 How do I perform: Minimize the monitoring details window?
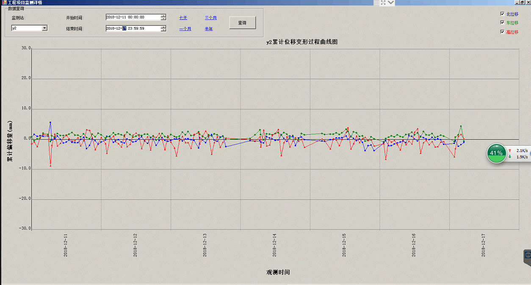coord(517,3)
